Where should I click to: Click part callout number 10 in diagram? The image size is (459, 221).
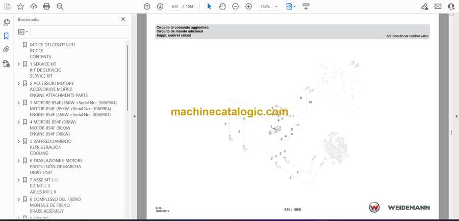[x=310, y=102]
